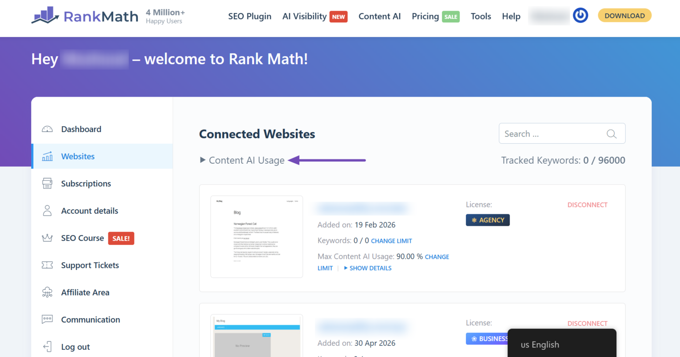This screenshot has height=357, width=680.
Task: Click the Communication chat bubble icon
Action: point(47,320)
